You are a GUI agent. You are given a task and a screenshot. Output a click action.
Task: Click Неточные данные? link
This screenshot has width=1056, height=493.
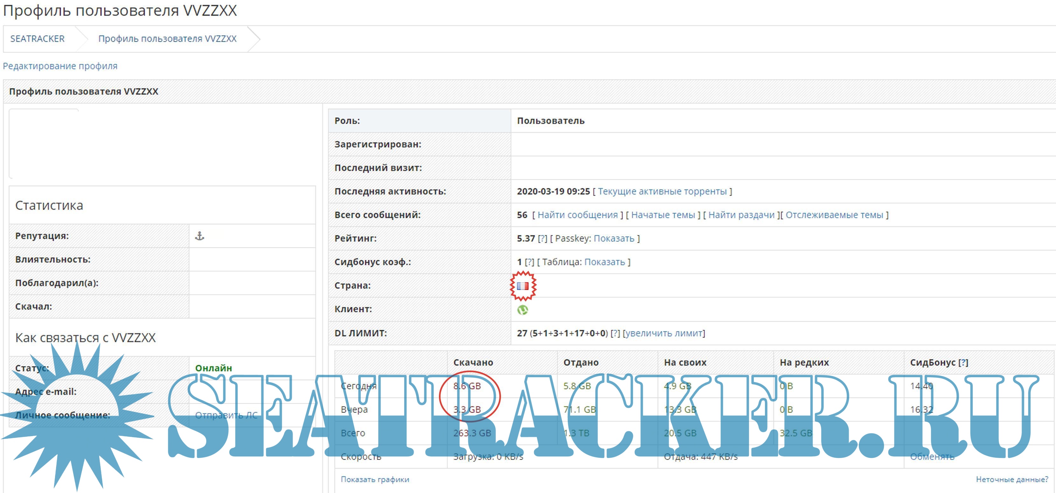coord(1011,479)
